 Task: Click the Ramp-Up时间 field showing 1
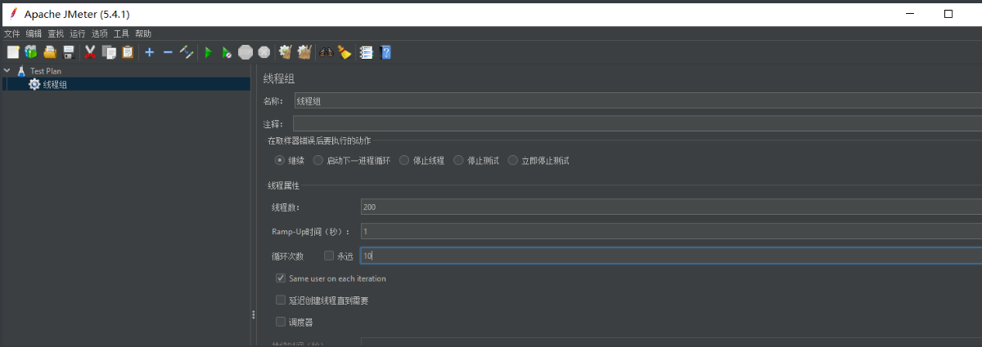click(x=671, y=232)
